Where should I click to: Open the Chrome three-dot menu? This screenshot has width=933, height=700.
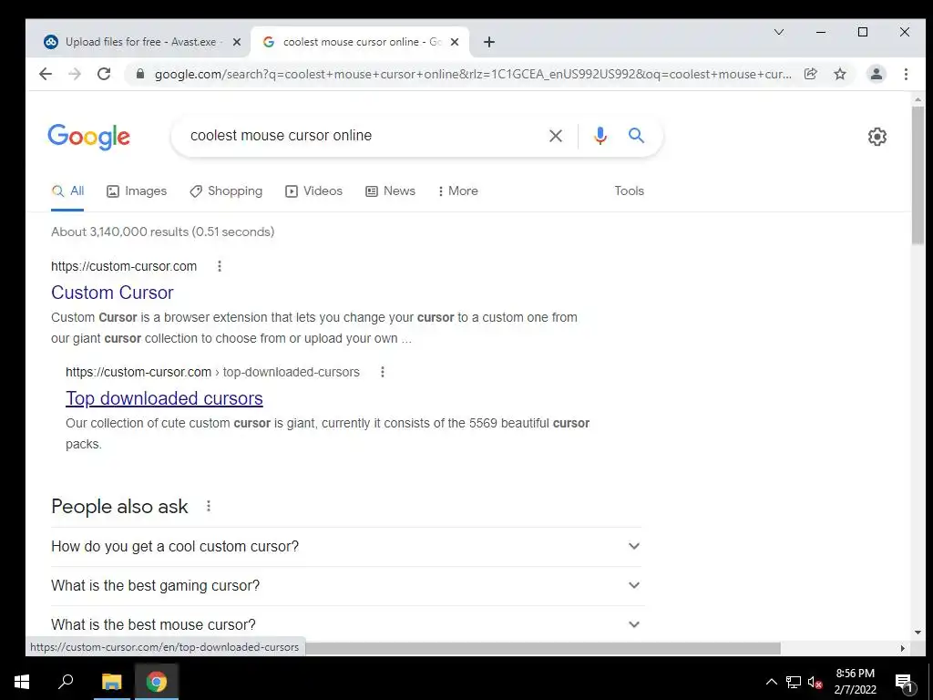click(906, 74)
